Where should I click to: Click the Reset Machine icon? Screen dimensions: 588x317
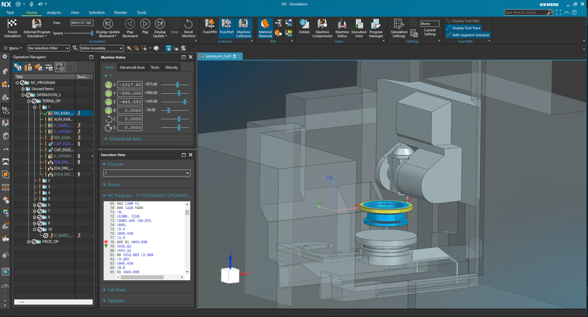(188, 24)
